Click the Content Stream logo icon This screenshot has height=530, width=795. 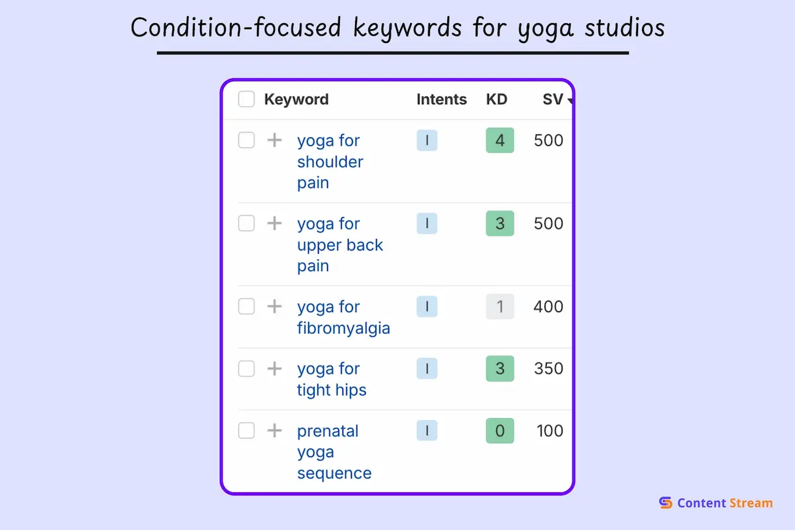tap(666, 503)
